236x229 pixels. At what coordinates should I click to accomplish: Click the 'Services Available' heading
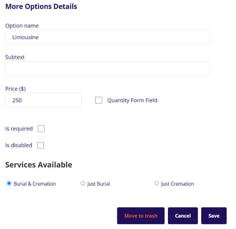(x=39, y=165)
